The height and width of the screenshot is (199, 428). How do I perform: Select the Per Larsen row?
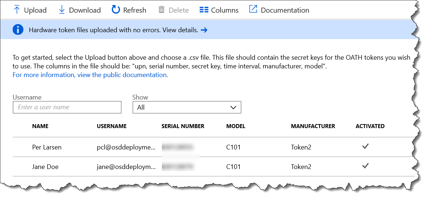click(x=47, y=147)
